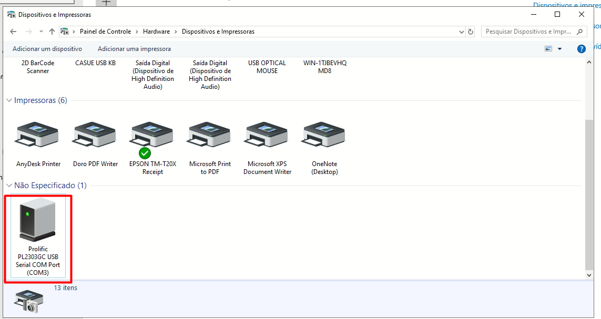Viewport: 601px width, 319px height.
Task: Click the vertical scrollbar down arrow
Action: coord(588,275)
